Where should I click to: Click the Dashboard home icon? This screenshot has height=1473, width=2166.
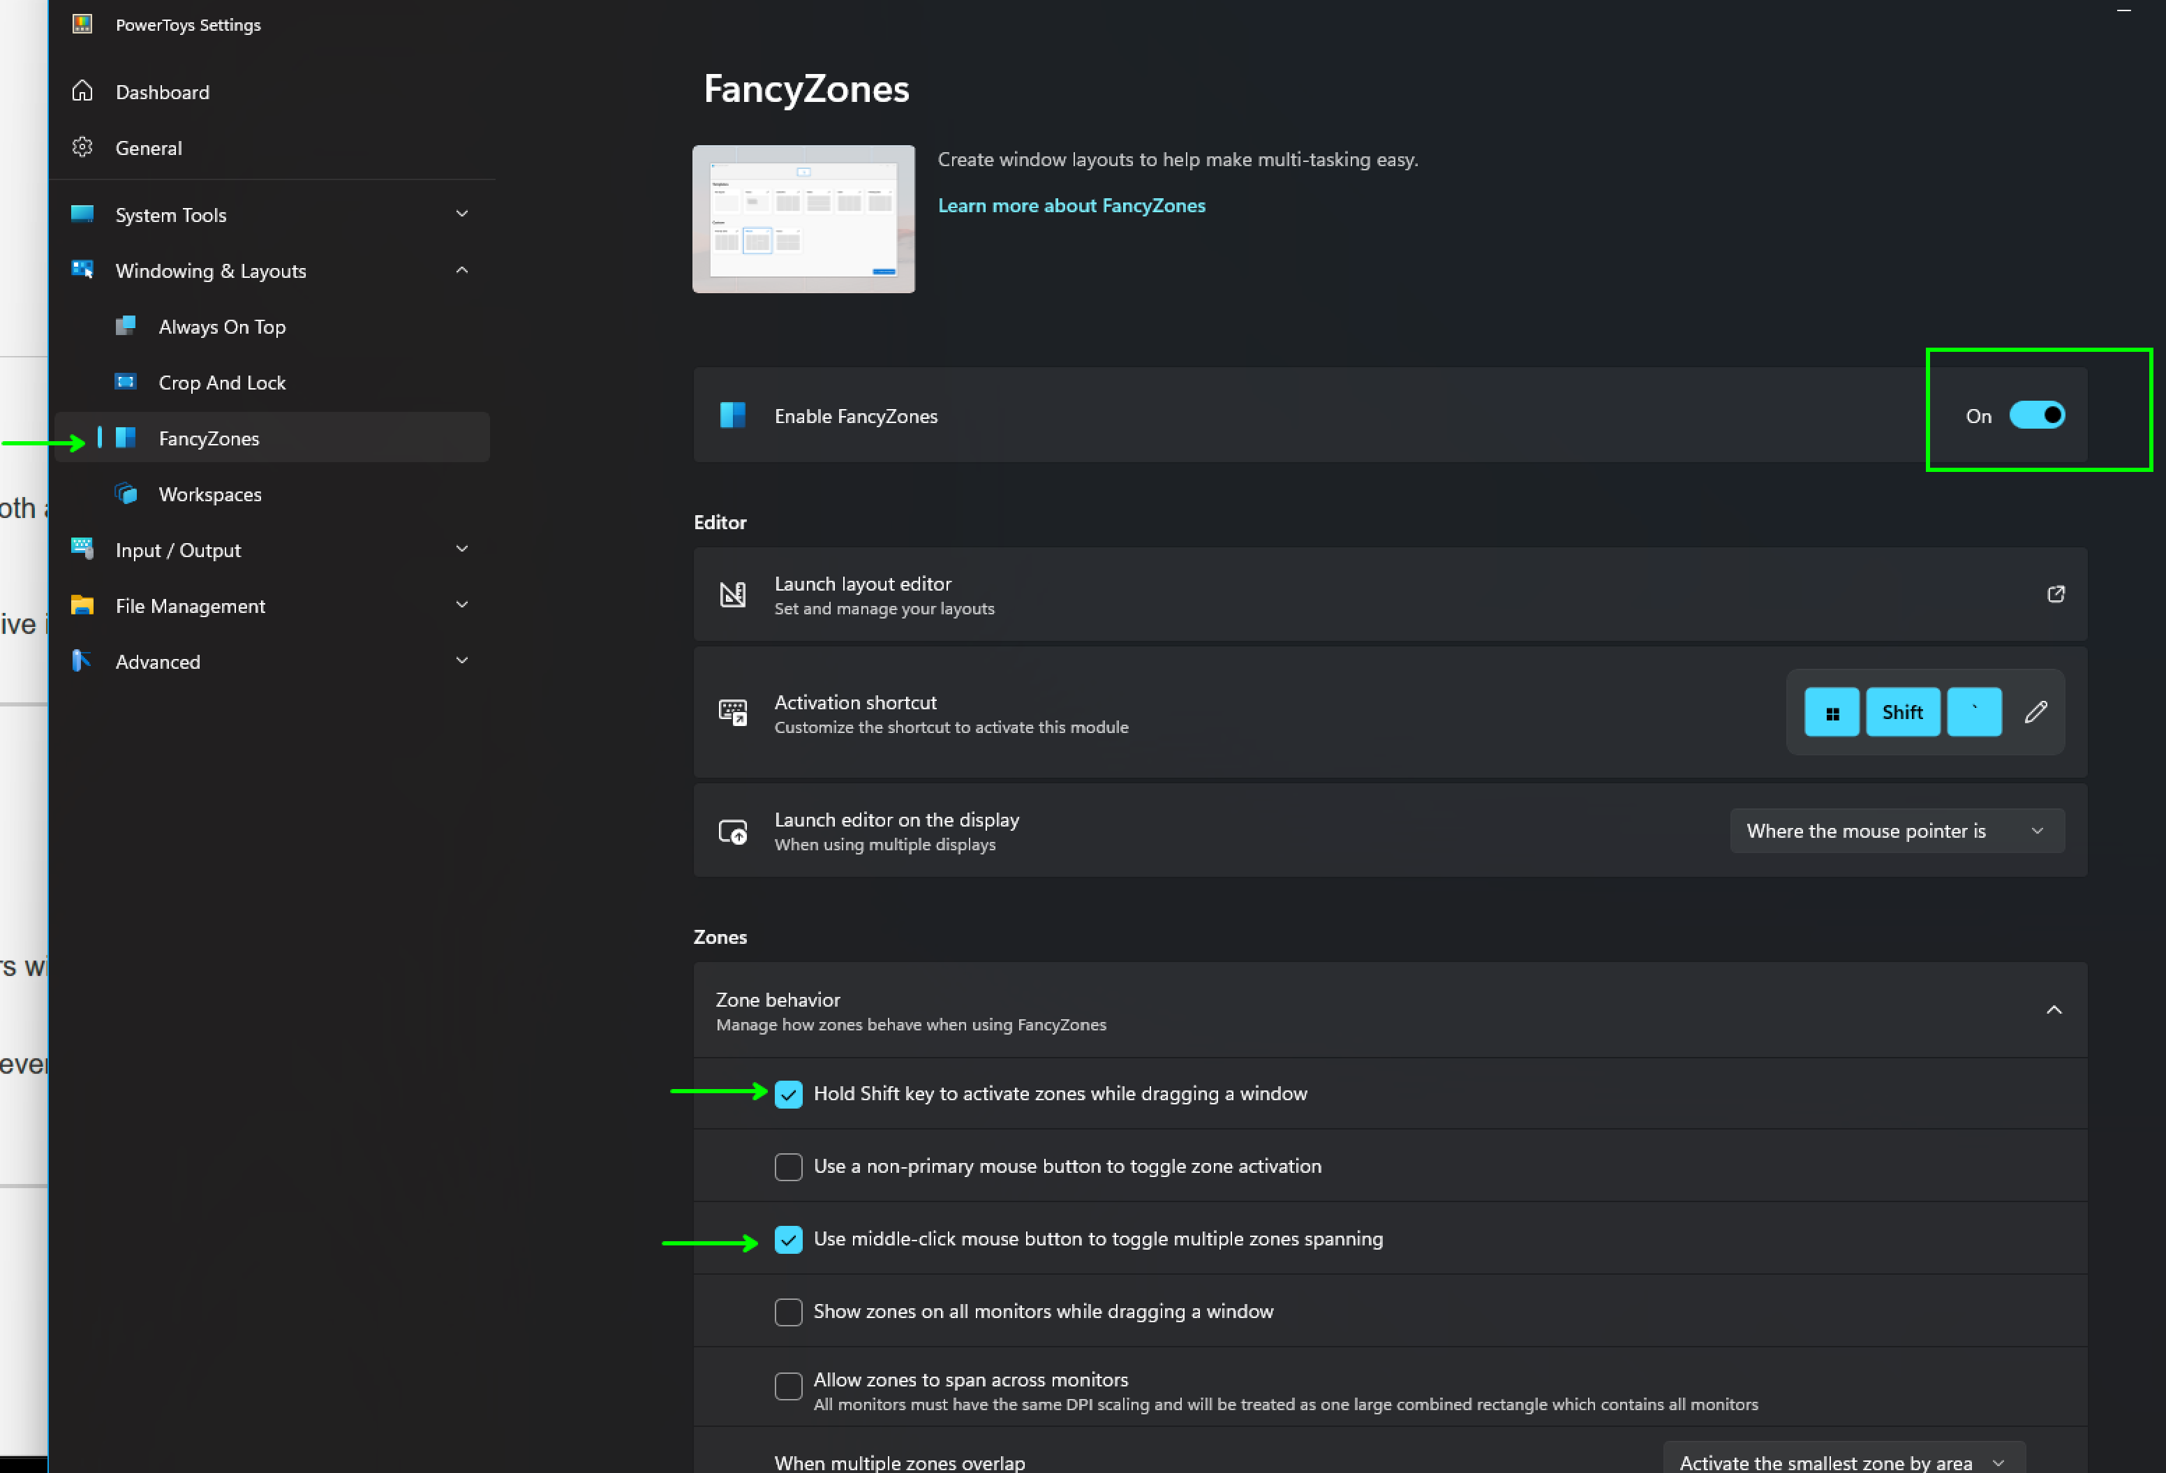point(82,91)
